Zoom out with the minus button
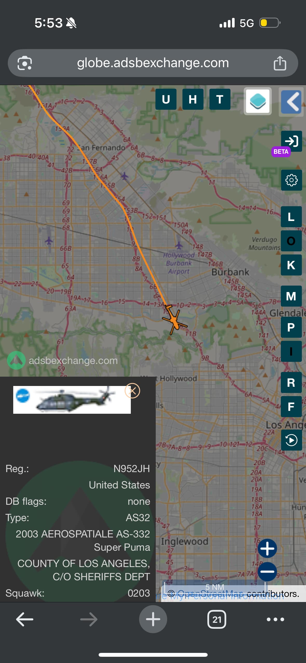 coord(267,572)
